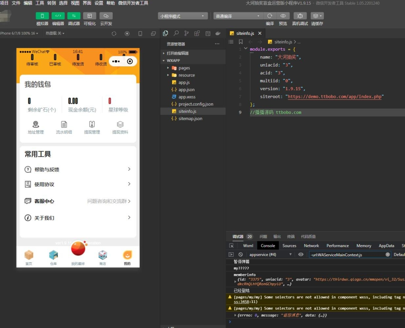
Task: Open the siteroot URL link in code
Action: [335, 97]
